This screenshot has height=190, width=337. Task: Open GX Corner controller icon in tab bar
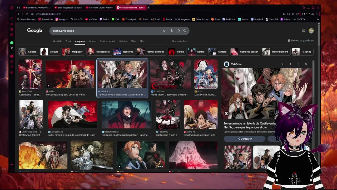click(18, 8)
